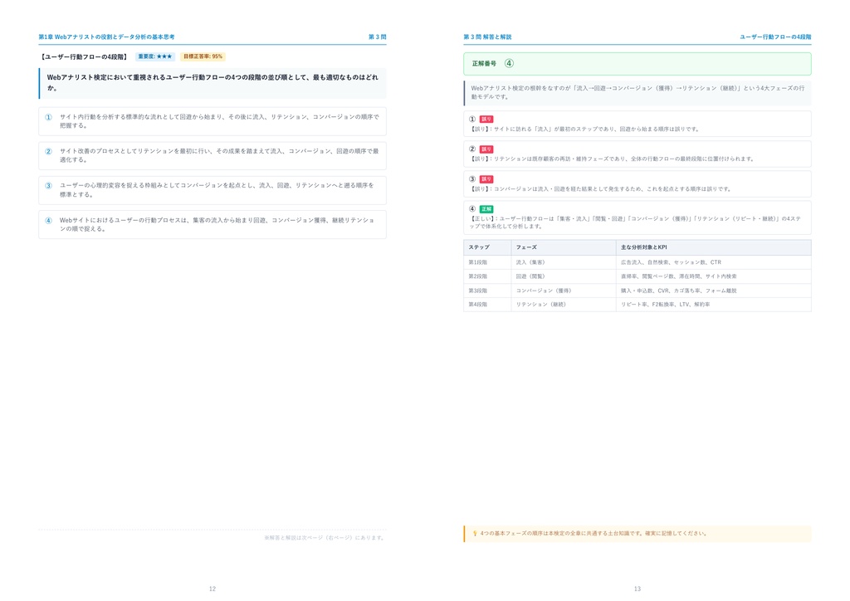
Task: Click the header text 第1章 Webアナリストの役割とデータ分析の基本思考
Action: [x=107, y=37]
